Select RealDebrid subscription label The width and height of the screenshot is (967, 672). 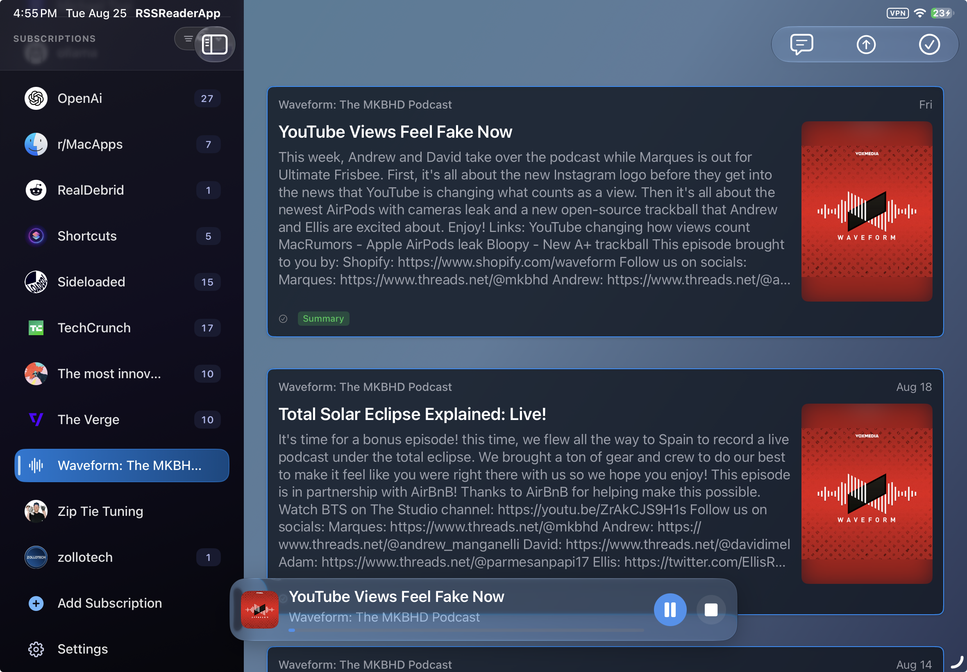coord(91,190)
